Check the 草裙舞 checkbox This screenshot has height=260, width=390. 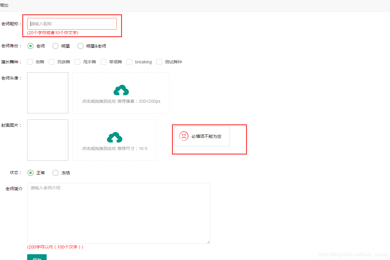click(x=103, y=62)
